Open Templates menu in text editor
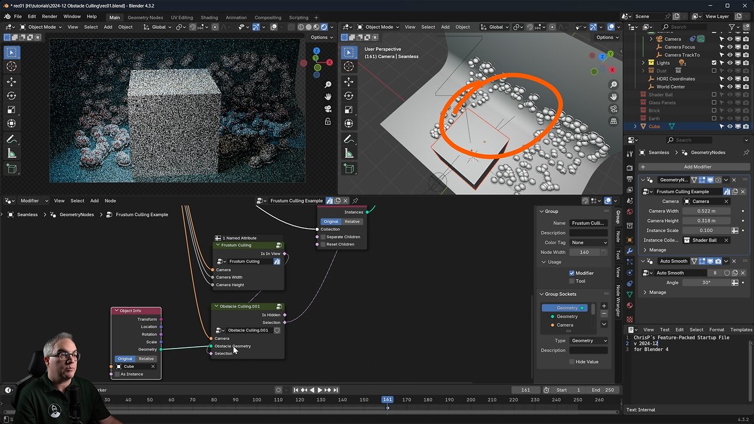The image size is (754, 424). pyautogui.click(x=741, y=330)
